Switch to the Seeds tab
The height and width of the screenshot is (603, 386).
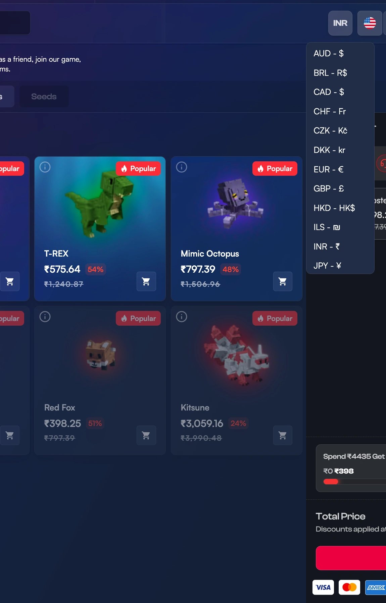pos(44,97)
